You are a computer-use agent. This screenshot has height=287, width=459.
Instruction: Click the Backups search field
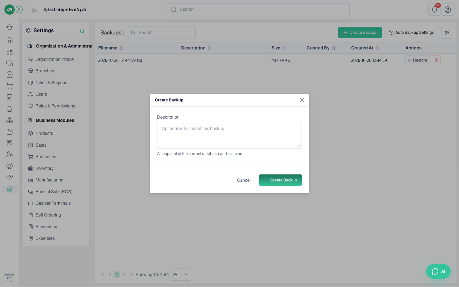[x=162, y=33]
